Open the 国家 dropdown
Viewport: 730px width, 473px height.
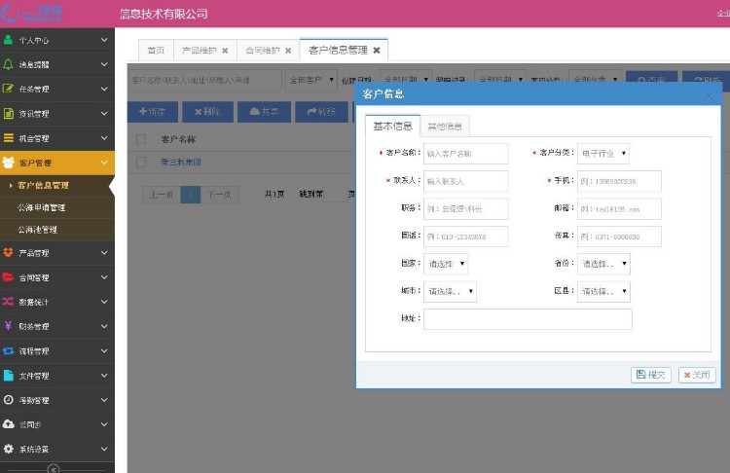click(446, 264)
